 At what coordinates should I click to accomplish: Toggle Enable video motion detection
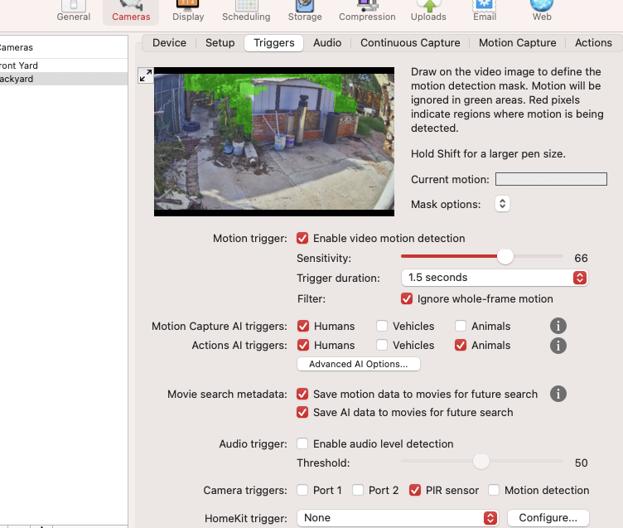[302, 238]
